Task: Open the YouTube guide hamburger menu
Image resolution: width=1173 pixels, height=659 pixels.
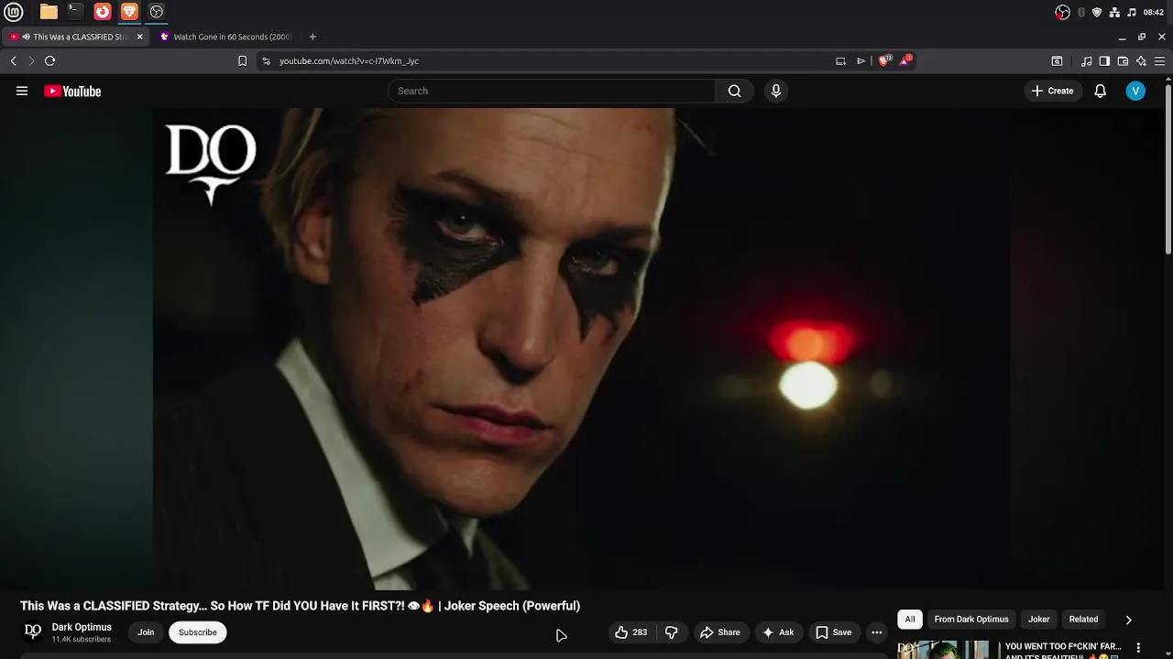Action: point(22,91)
